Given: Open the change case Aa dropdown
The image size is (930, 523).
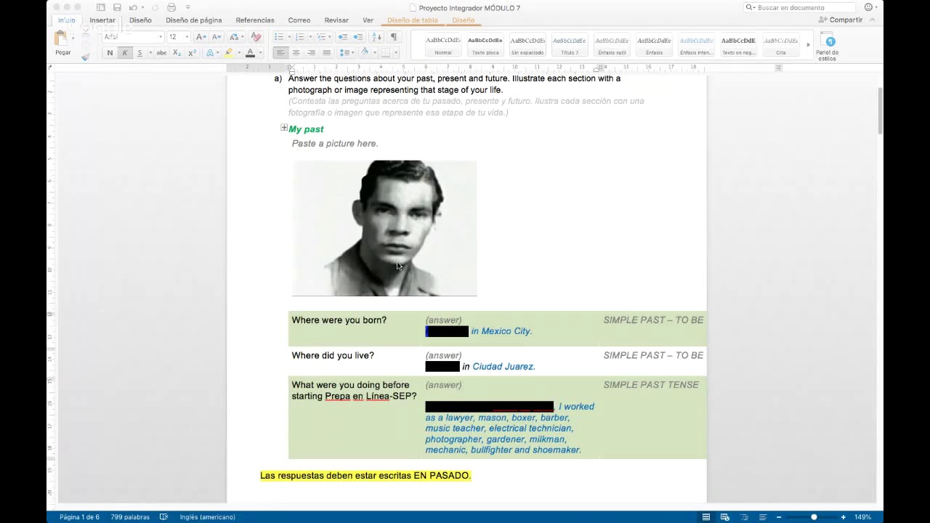Looking at the screenshot, I should coord(235,36).
